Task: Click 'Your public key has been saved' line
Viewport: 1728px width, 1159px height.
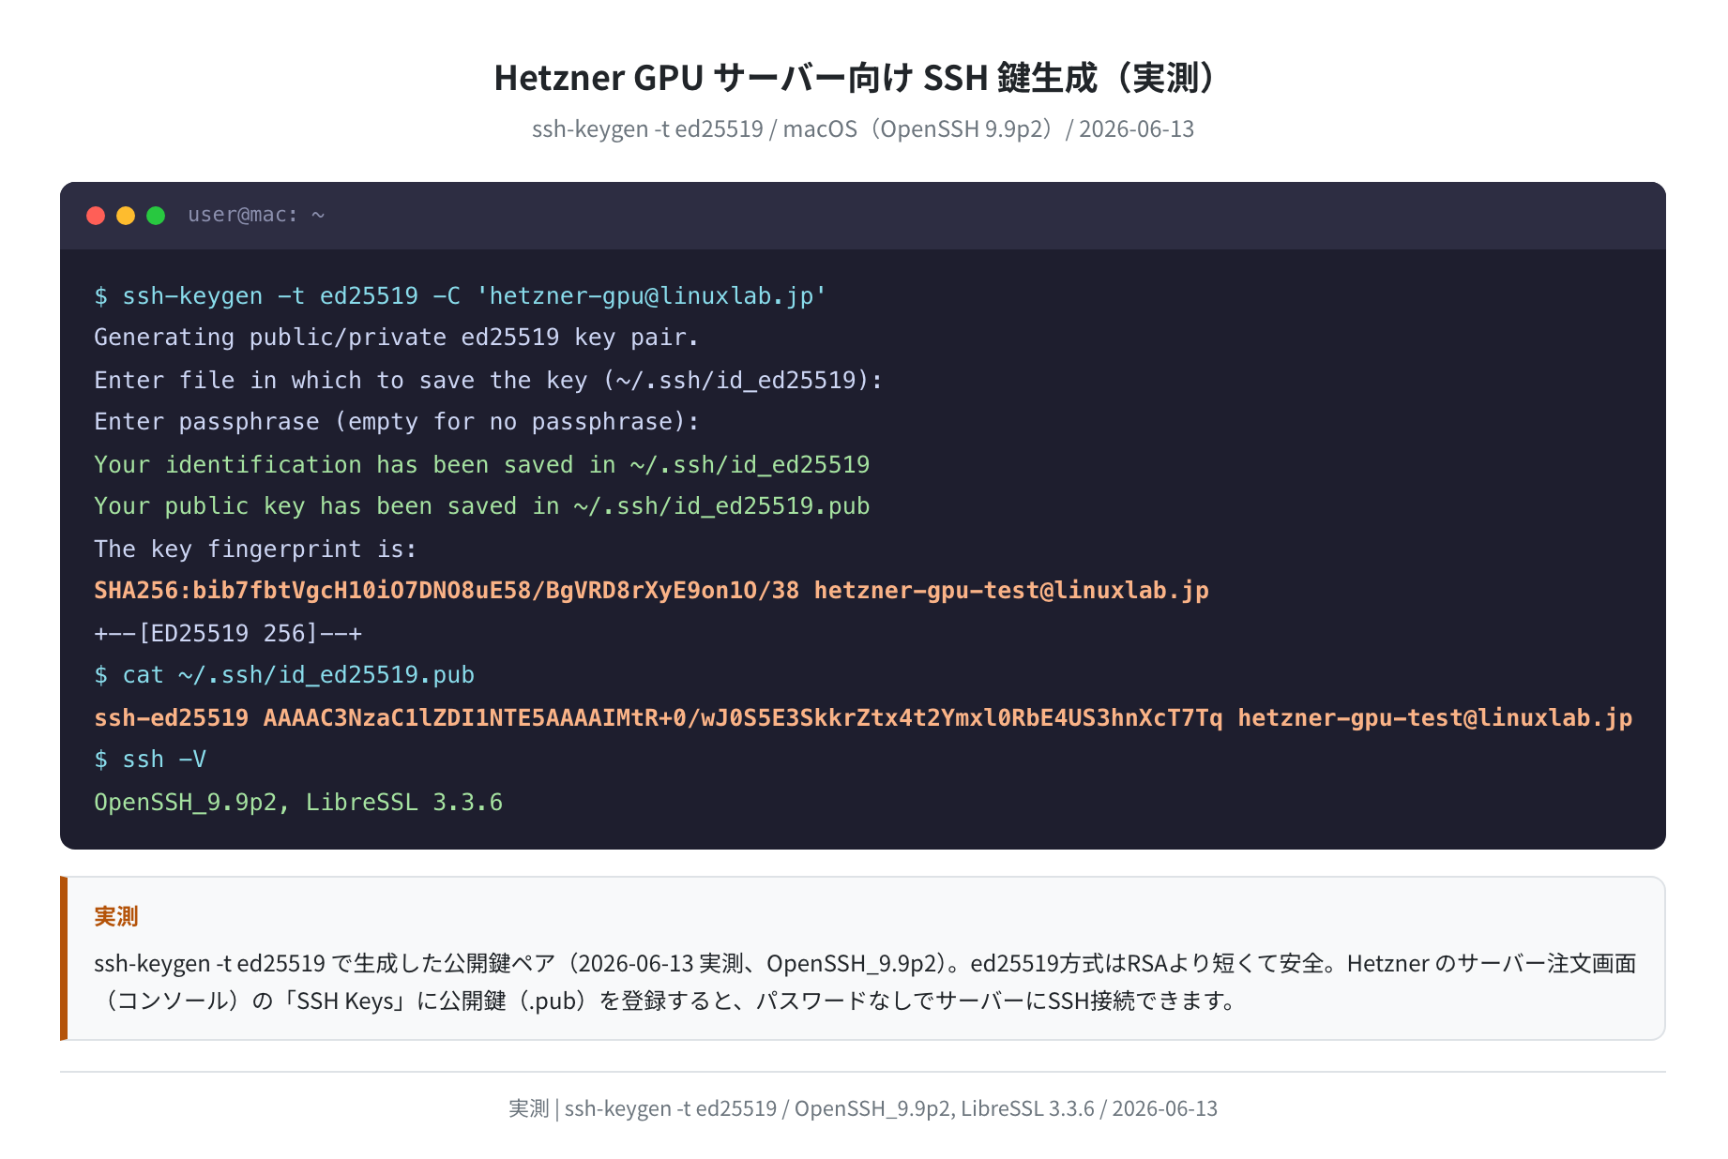Action: tap(482, 506)
